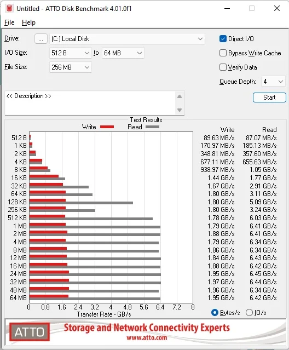Select the Bytes/s radio button
The image size is (289, 350).
pos(215,313)
